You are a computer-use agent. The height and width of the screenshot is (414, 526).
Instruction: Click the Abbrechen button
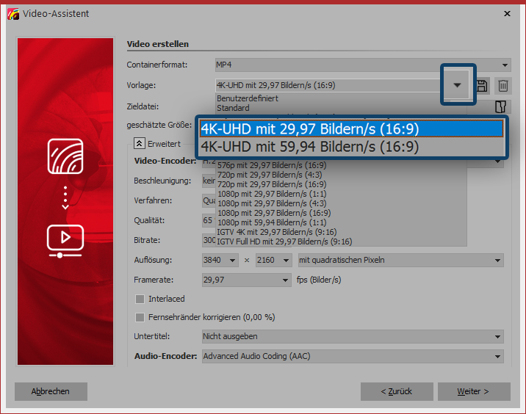(x=51, y=391)
